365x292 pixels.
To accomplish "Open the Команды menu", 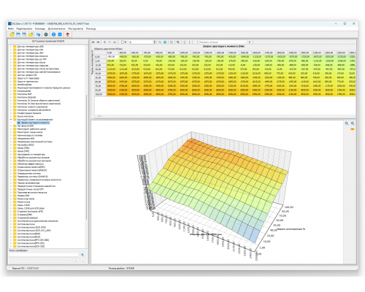I will 40,28.
